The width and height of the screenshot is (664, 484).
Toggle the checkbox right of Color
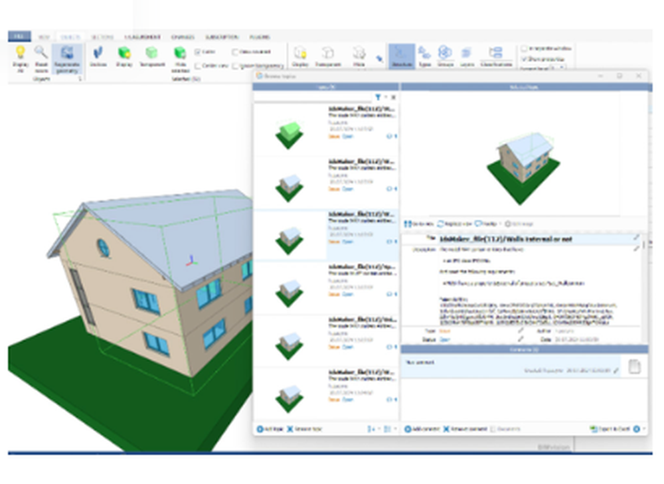(x=235, y=52)
